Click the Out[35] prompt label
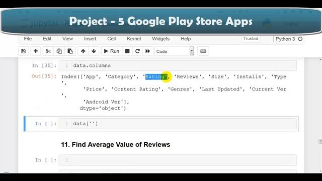The height and width of the screenshot is (181, 322). tap(44, 76)
